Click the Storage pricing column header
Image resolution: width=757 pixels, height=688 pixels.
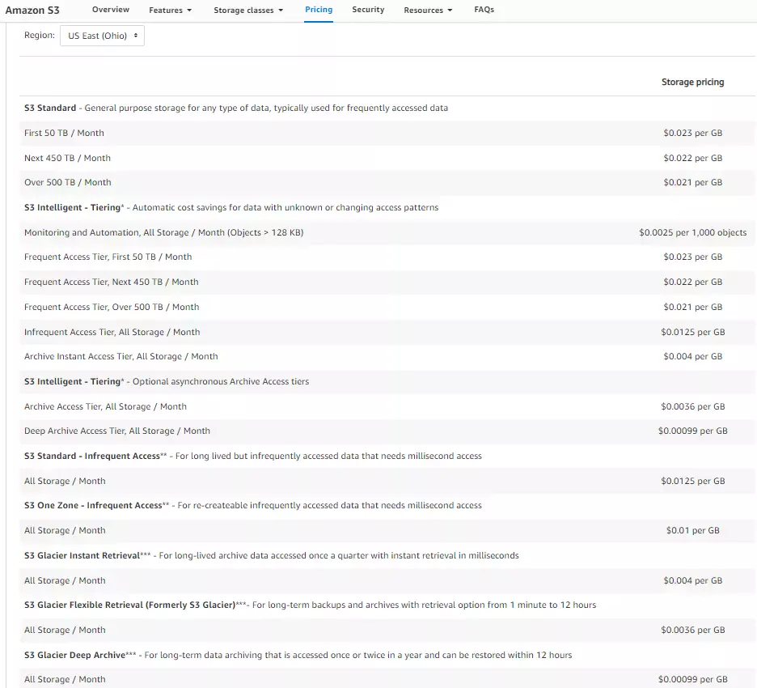tap(692, 82)
